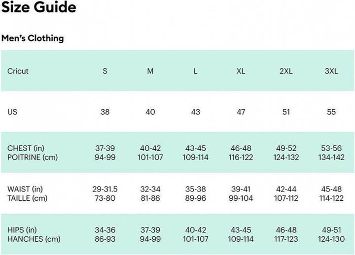Select the 3XL size column header

point(331,71)
